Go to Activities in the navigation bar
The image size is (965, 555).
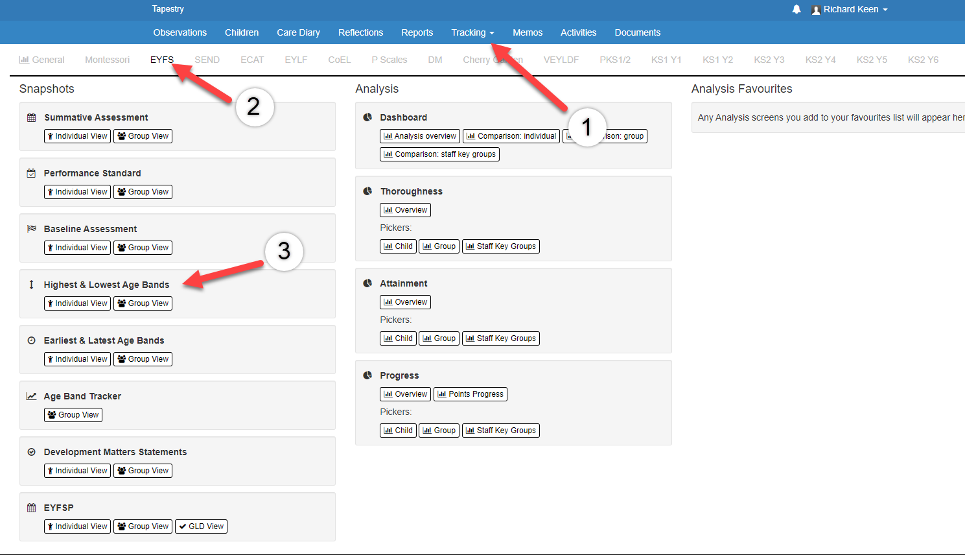(578, 32)
